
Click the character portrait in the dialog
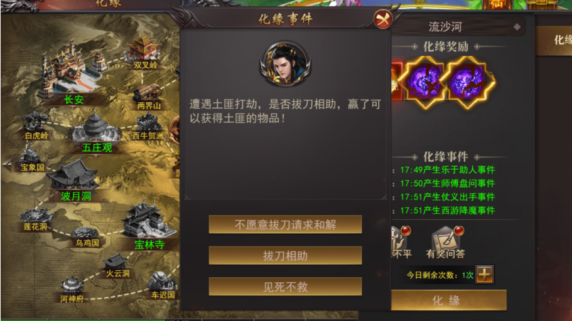point(285,63)
